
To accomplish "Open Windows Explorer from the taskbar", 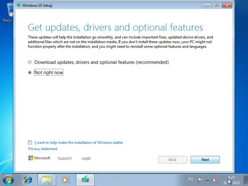I will [47, 180].
